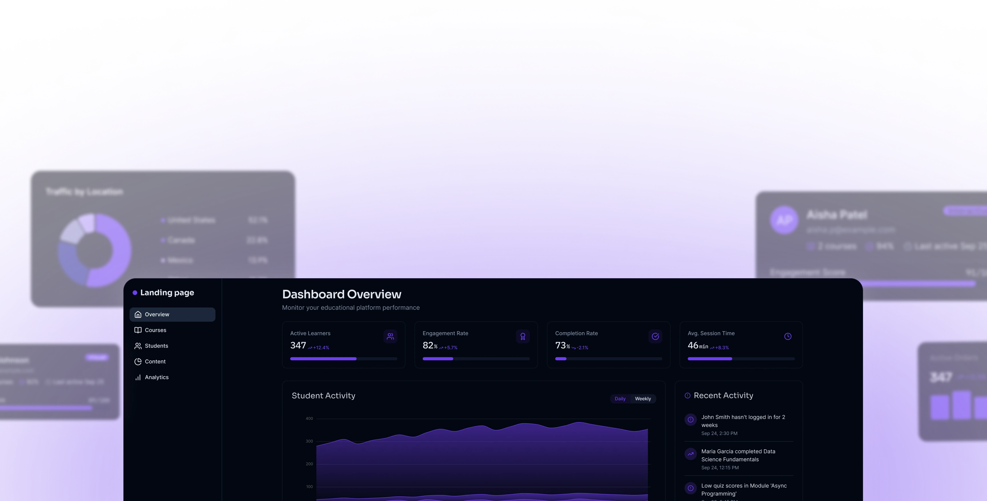Click the Aisha Patel name on blurred card

836,215
